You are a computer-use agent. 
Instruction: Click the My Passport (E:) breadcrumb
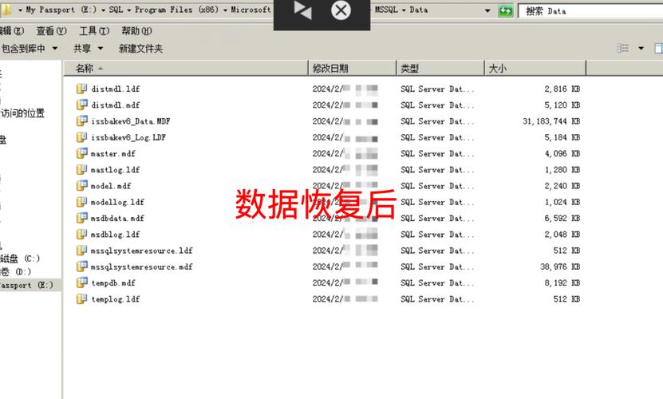pyautogui.click(x=61, y=10)
